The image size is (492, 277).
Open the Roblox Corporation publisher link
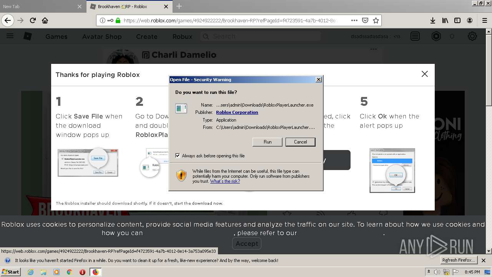pyautogui.click(x=237, y=112)
